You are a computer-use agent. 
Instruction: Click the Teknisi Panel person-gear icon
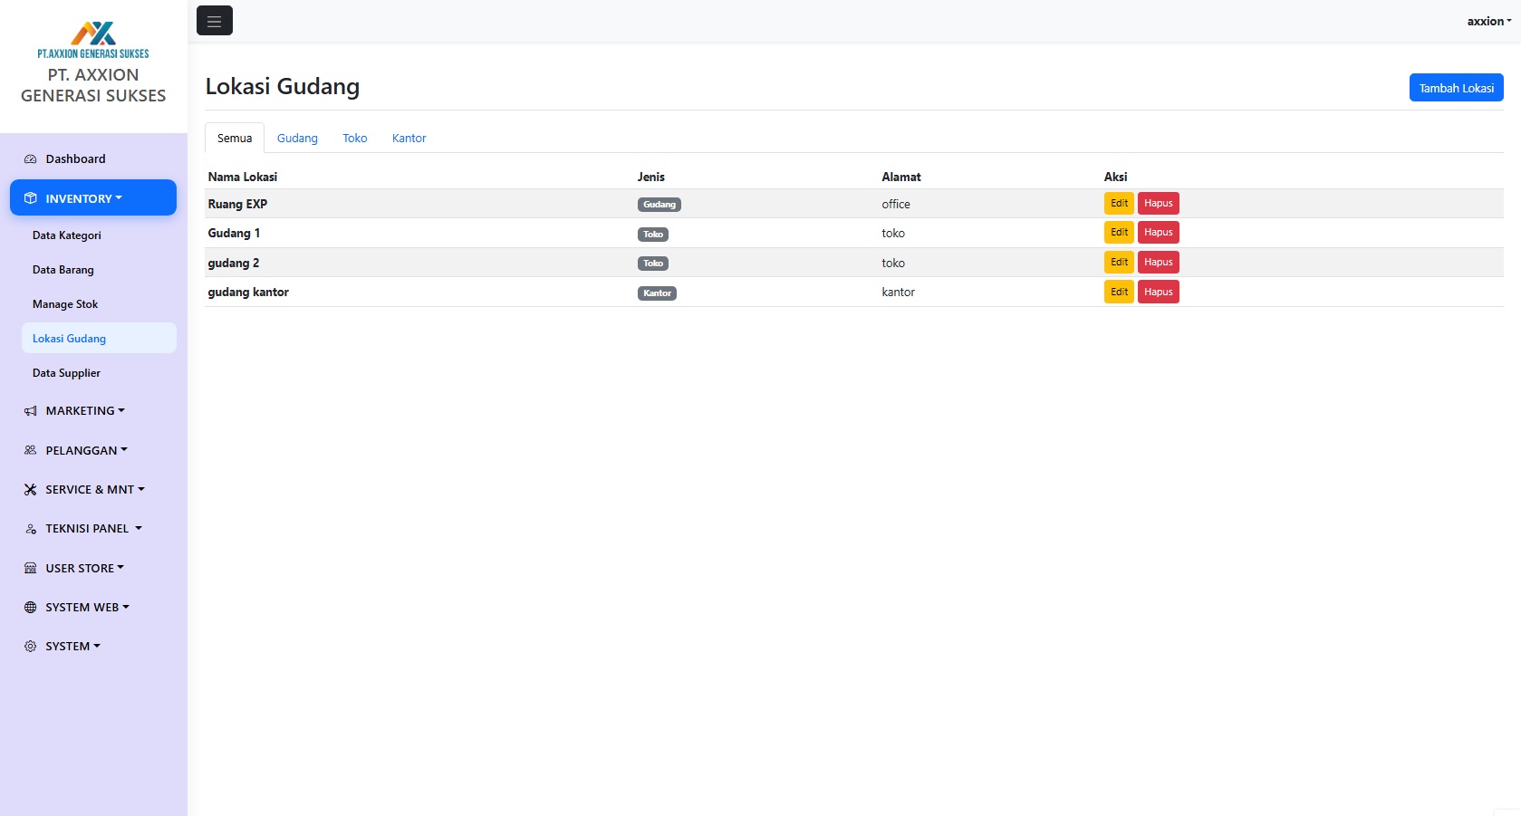[x=30, y=528]
